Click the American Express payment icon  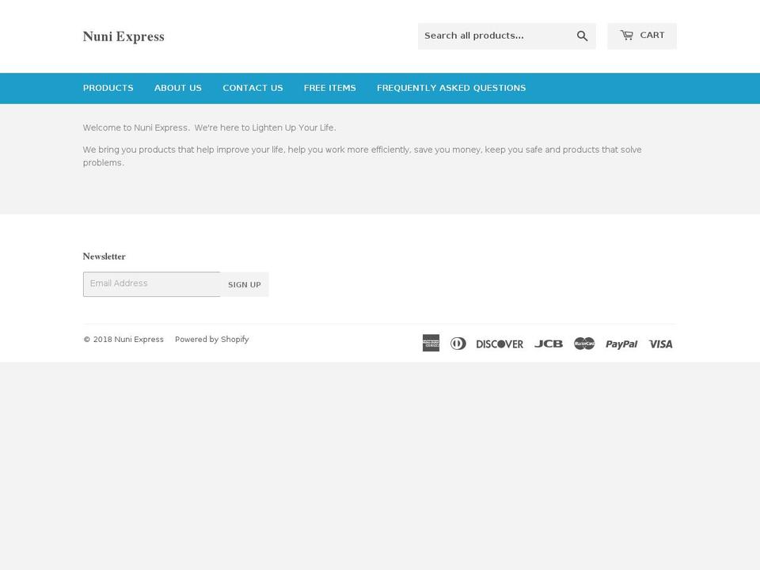[x=431, y=343]
